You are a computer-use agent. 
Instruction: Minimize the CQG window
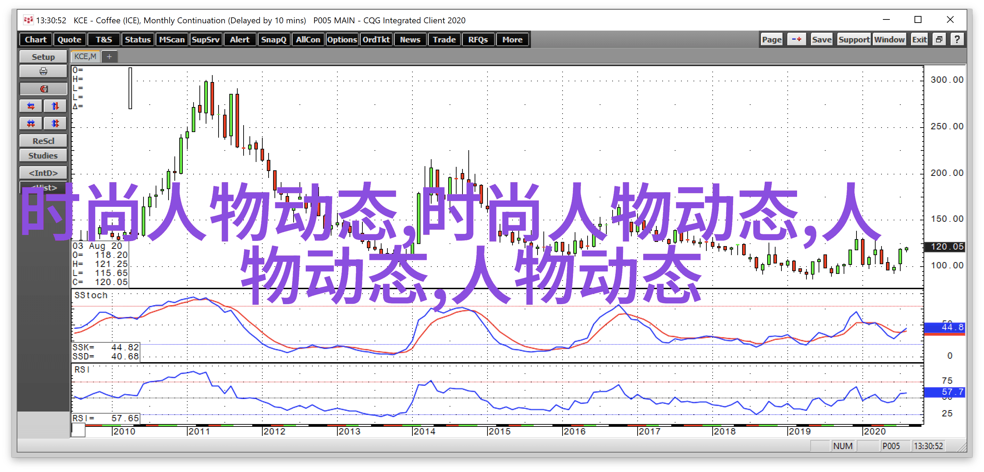pos(886,19)
